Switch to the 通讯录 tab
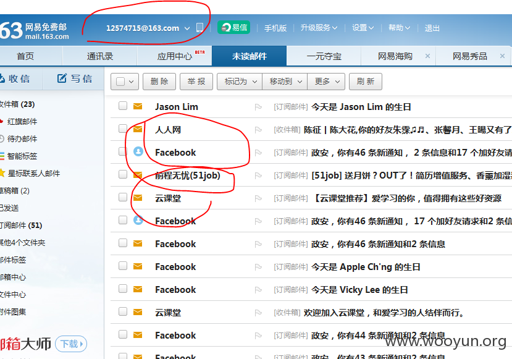Image resolution: width=512 pixels, height=359 pixels. tap(100, 56)
